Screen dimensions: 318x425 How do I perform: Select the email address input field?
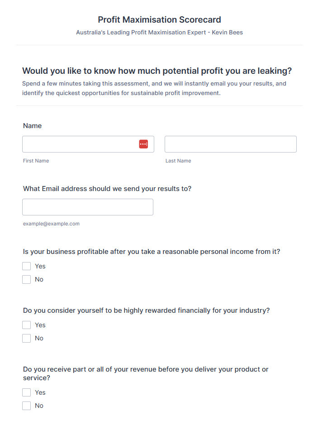(x=87, y=207)
